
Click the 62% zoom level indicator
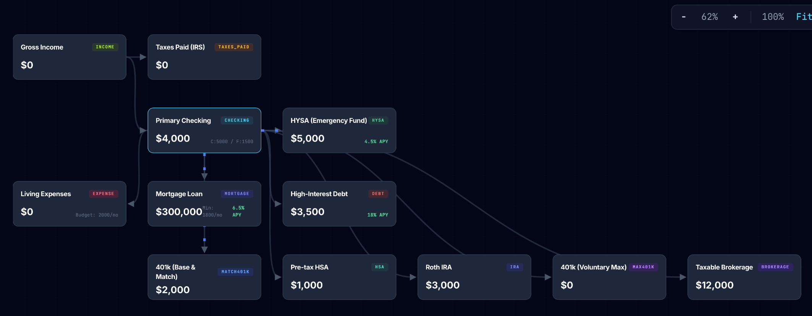(x=710, y=17)
